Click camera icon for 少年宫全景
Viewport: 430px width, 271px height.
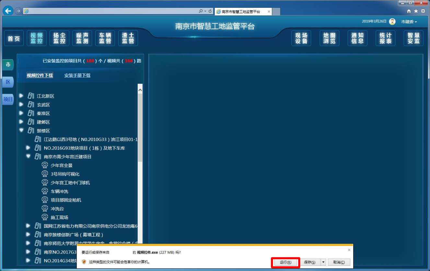click(45, 165)
